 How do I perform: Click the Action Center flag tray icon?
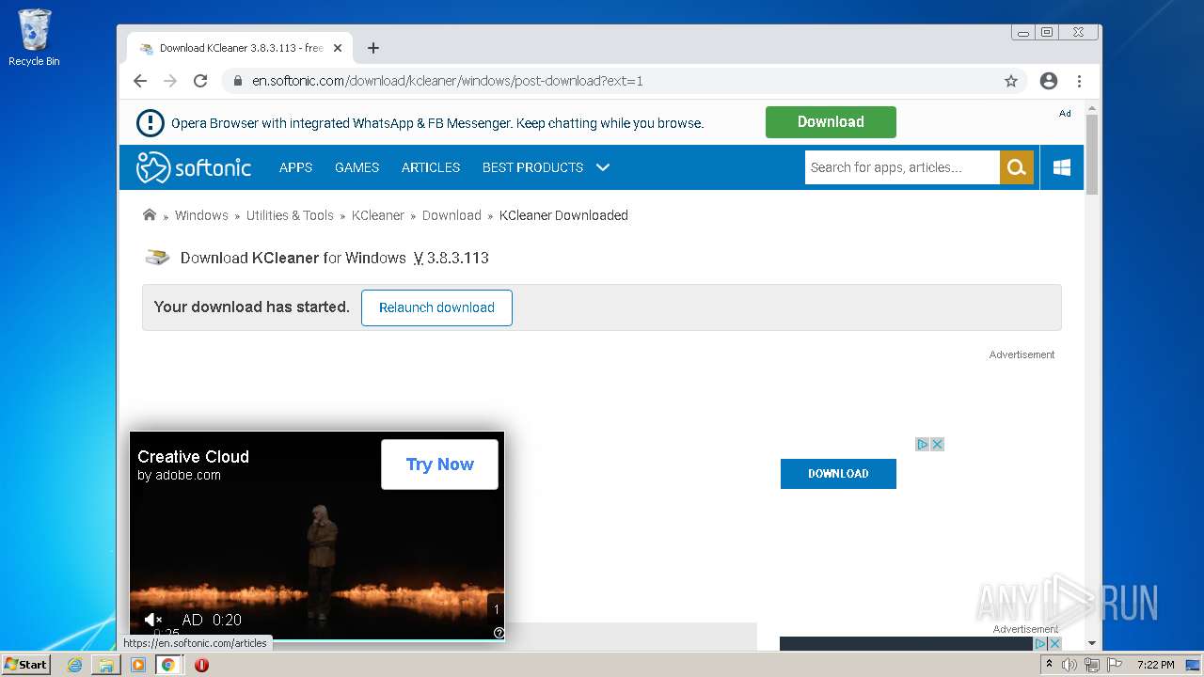pos(1114,665)
